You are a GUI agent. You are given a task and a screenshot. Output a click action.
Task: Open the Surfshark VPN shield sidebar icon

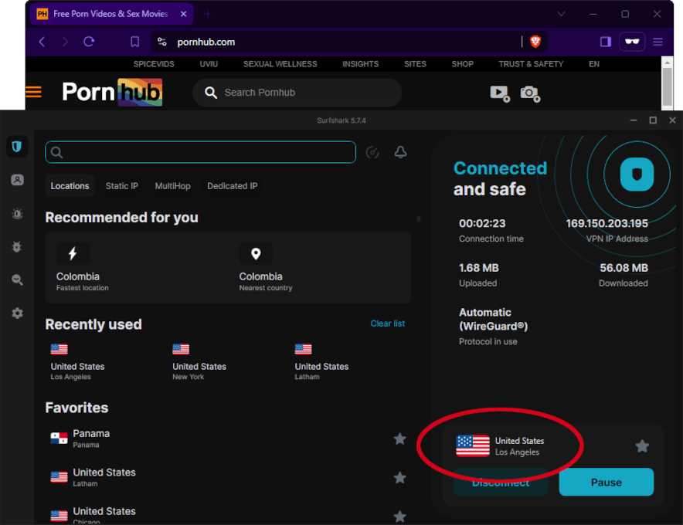[x=17, y=146]
